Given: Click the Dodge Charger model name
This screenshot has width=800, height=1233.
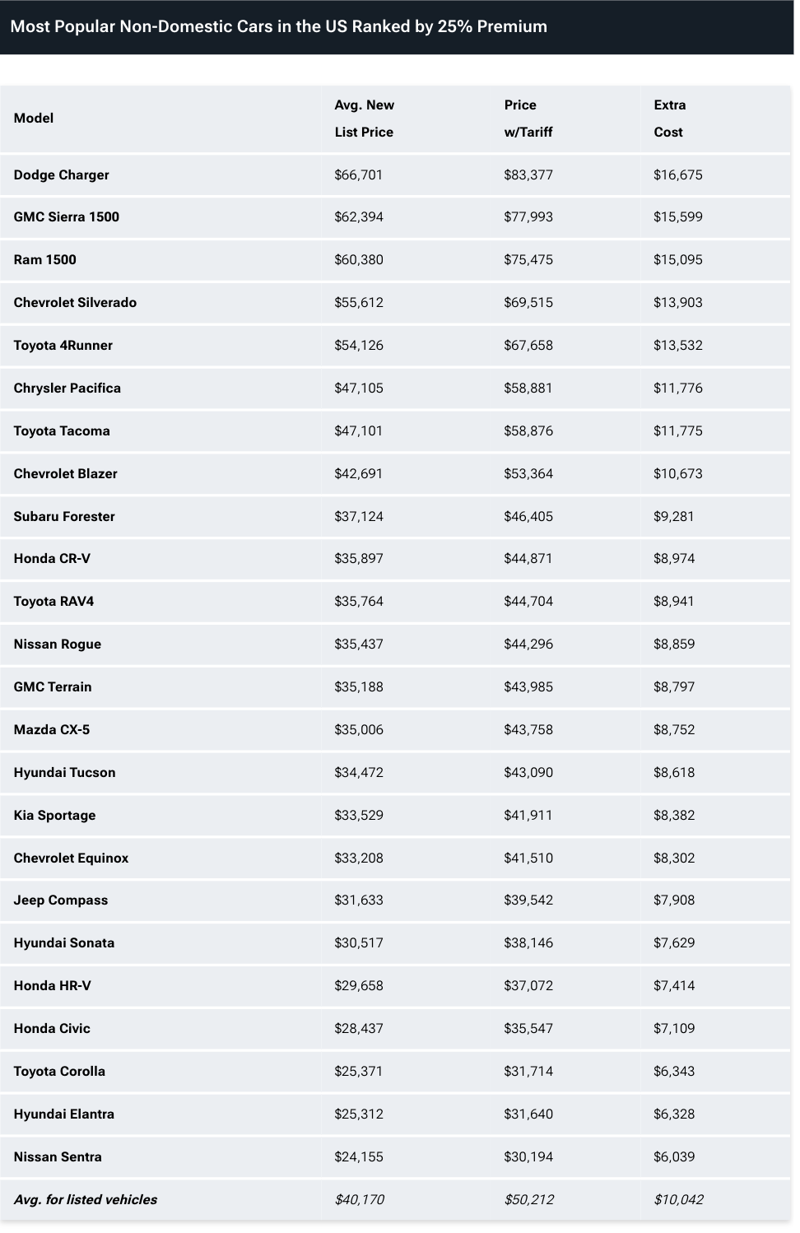Looking at the screenshot, I should [x=62, y=174].
